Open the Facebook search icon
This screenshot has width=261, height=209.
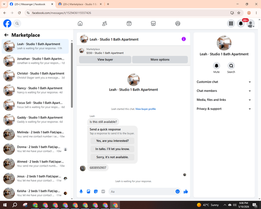point(17,24)
